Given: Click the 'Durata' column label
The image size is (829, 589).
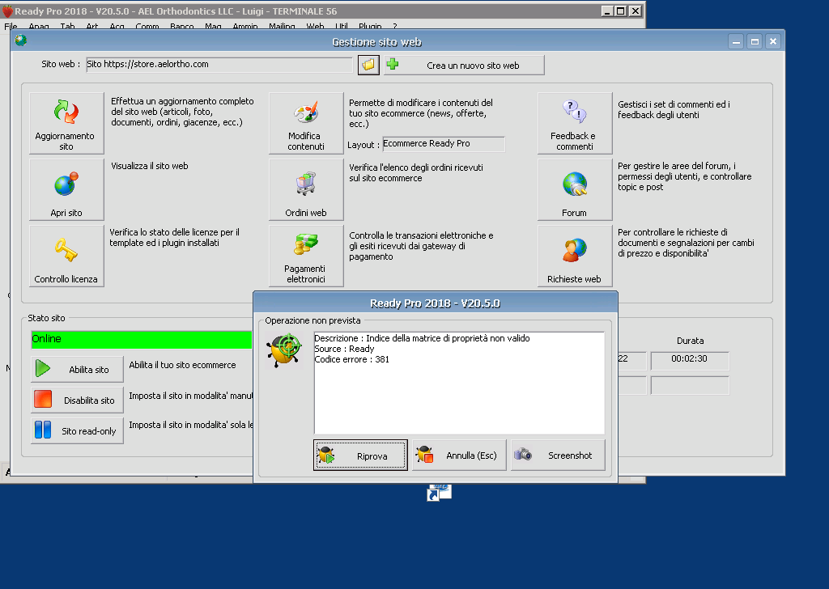Looking at the screenshot, I should pos(690,341).
